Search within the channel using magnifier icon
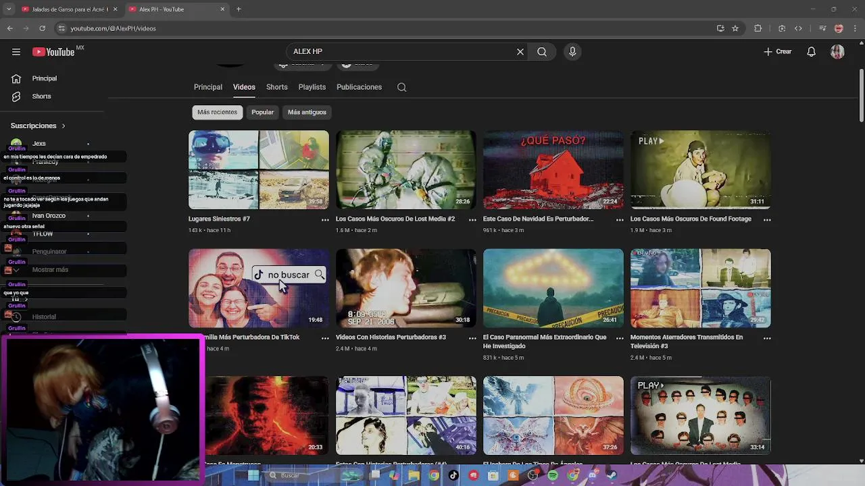This screenshot has height=486, width=865. pyautogui.click(x=401, y=87)
